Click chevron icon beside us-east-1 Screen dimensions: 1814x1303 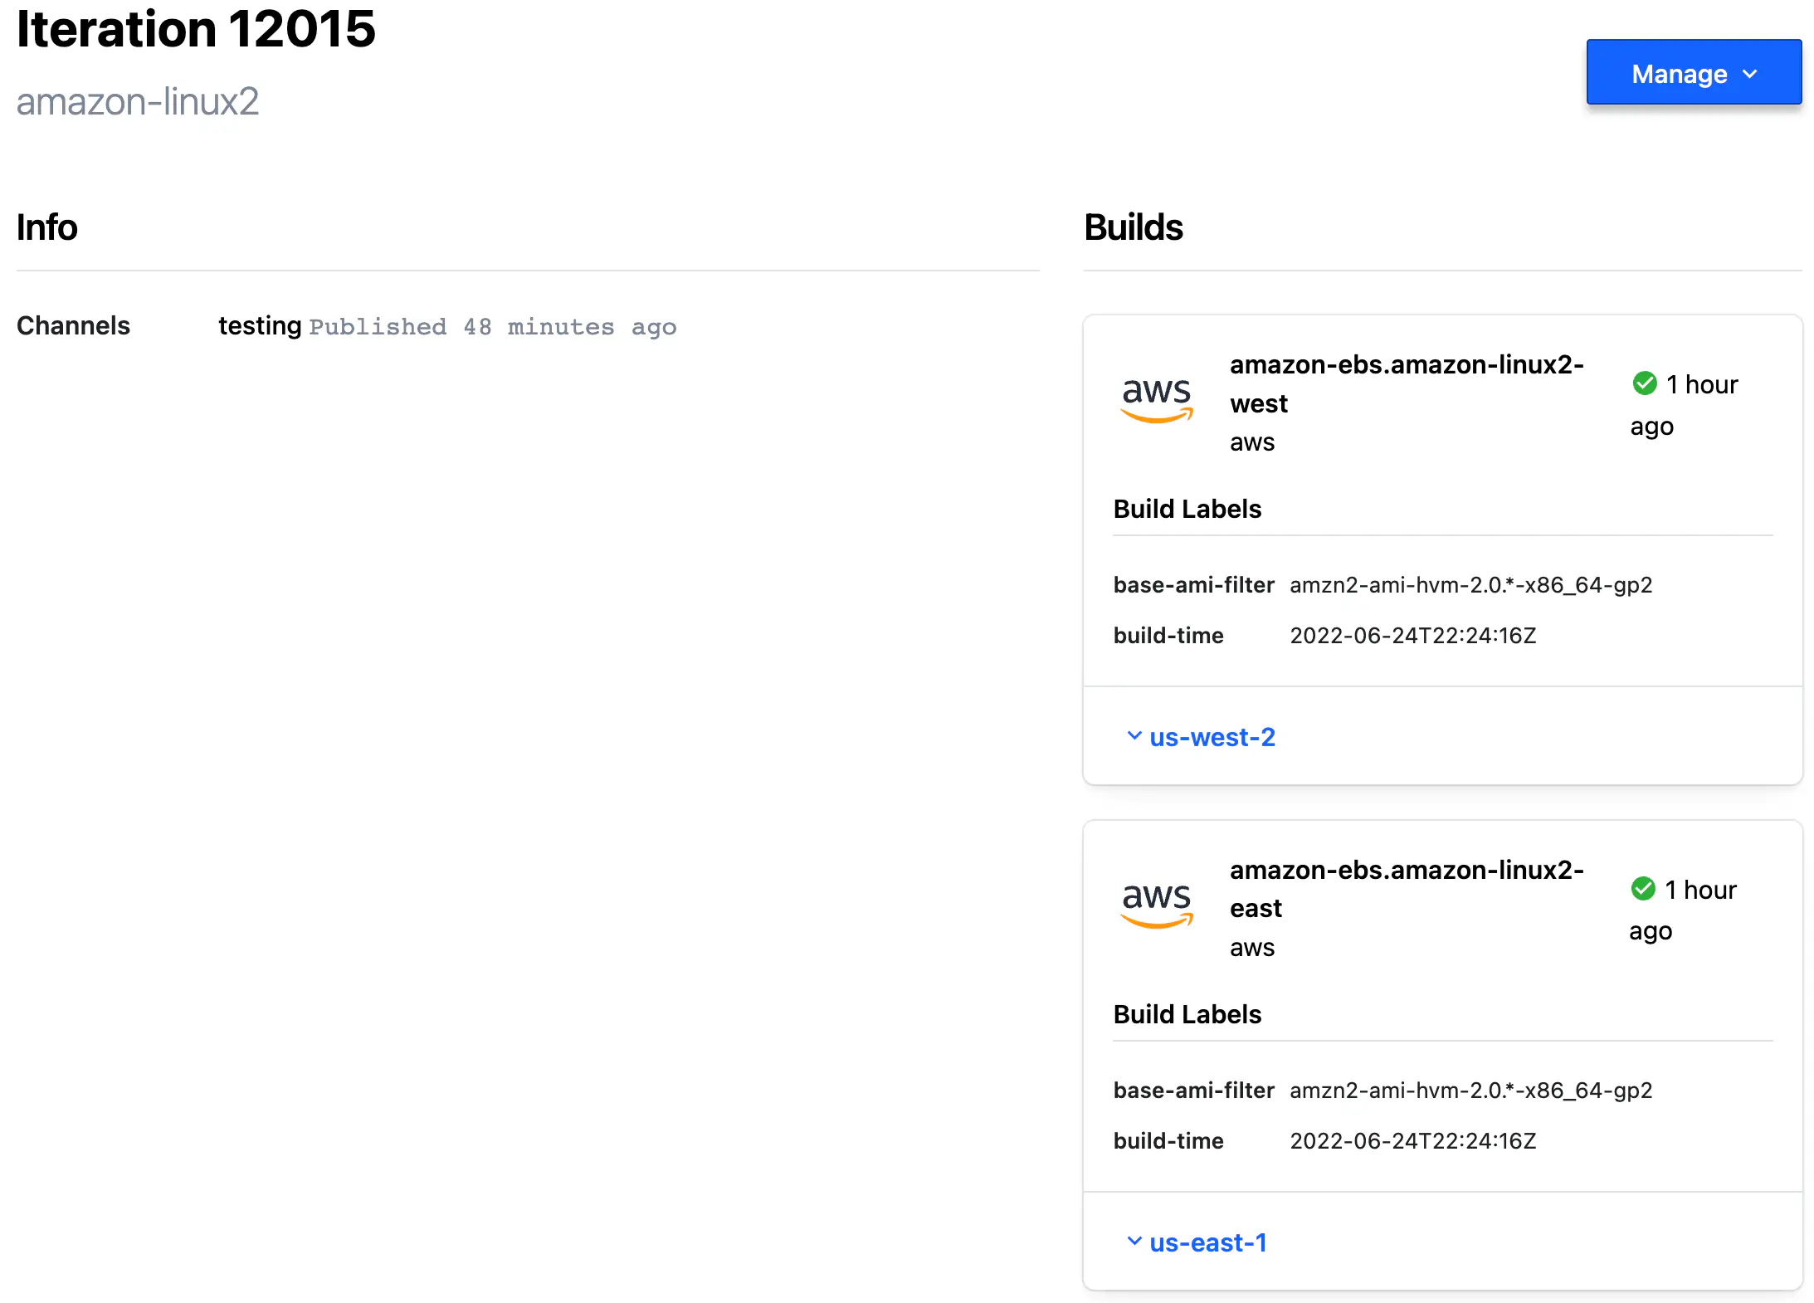1134,1242
